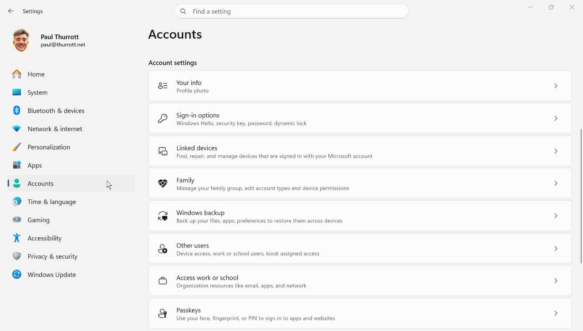Open the Bluetooth & devices icon
Image resolution: width=583 pixels, height=331 pixels.
17,111
